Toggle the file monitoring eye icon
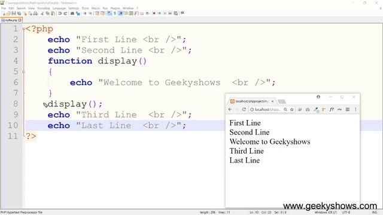The height and width of the screenshot is (215, 383). pyautogui.click(x=147, y=13)
